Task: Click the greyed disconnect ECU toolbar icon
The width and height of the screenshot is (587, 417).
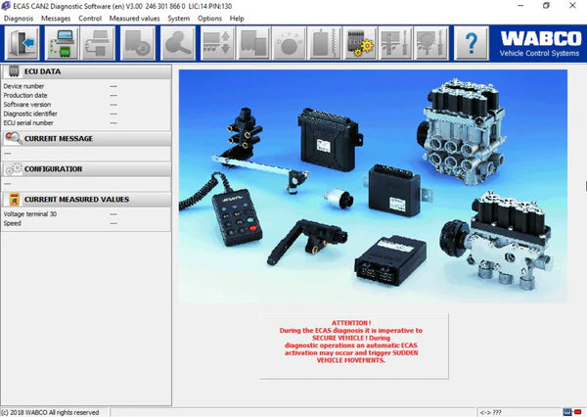Action: (98, 43)
